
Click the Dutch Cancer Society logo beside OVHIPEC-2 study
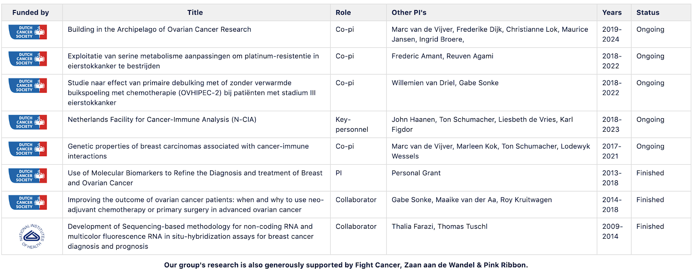pyautogui.click(x=27, y=86)
